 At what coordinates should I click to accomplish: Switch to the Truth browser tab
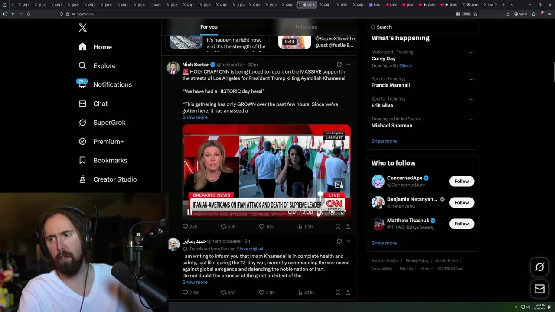[375, 5]
